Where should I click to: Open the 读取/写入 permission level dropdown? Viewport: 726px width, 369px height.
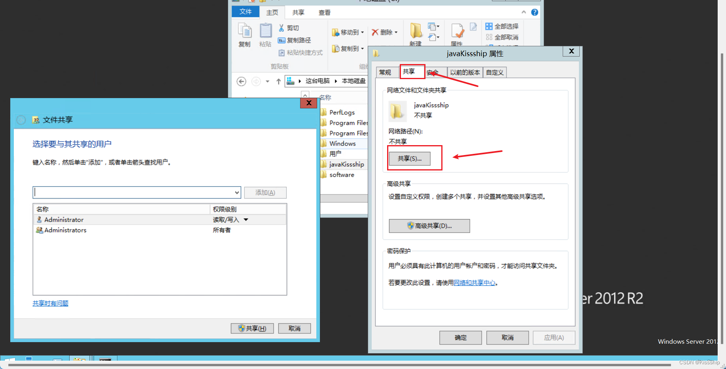(x=246, y=220)
